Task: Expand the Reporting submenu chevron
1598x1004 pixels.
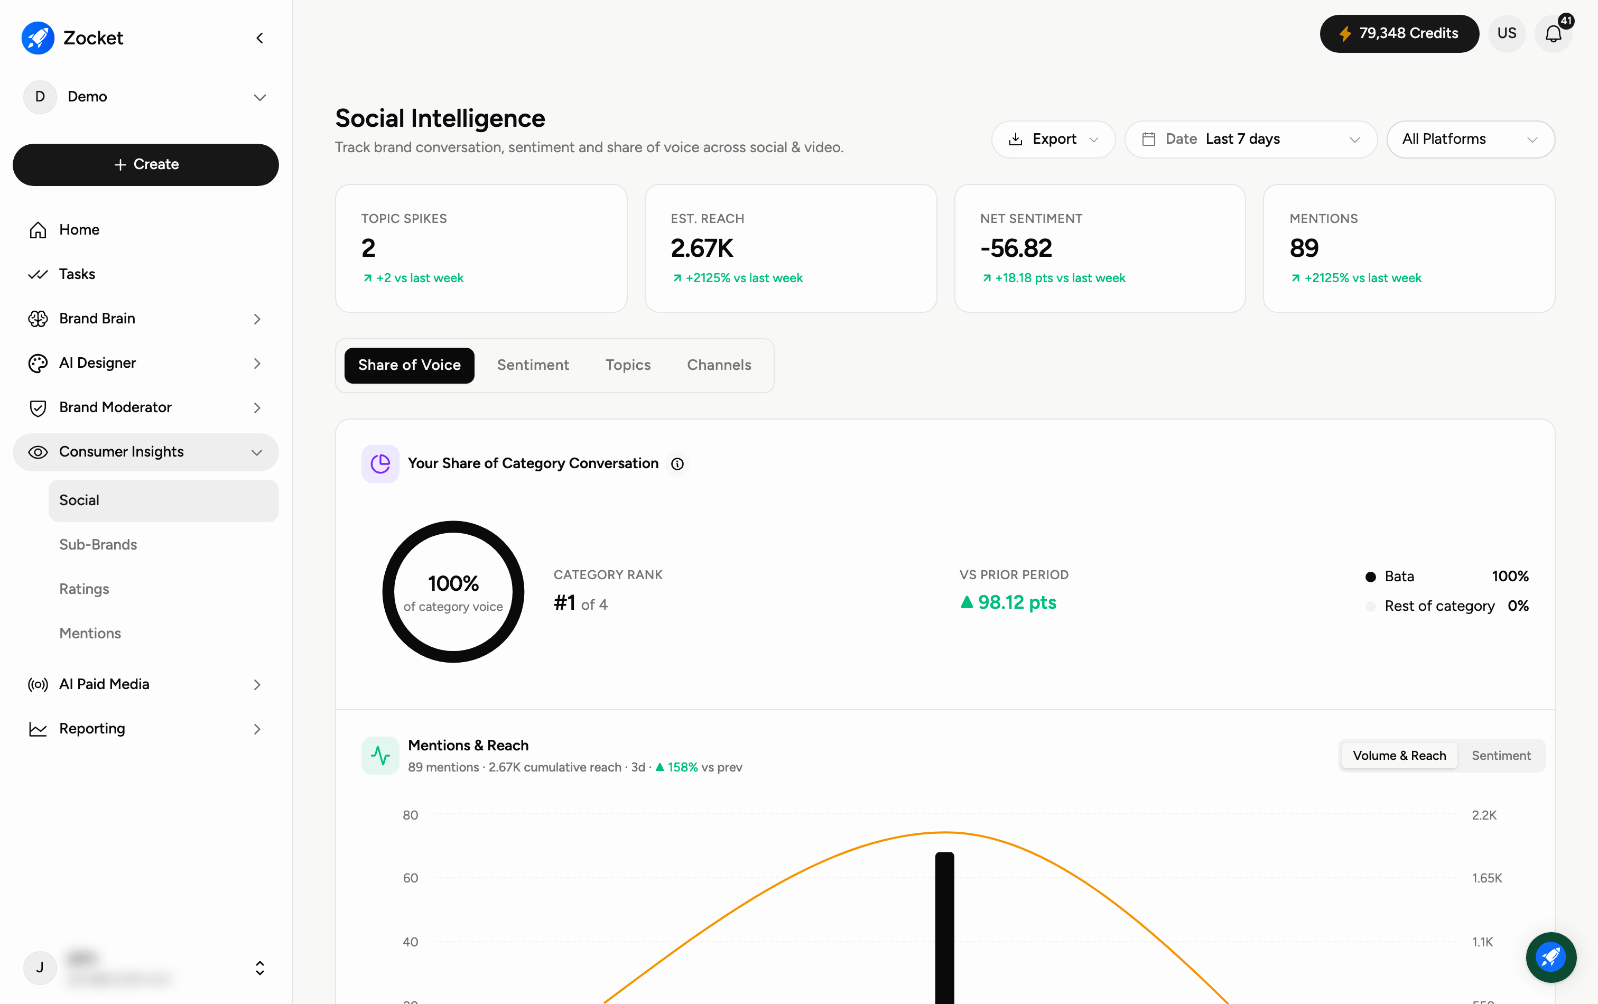Action: coord(257,729)
